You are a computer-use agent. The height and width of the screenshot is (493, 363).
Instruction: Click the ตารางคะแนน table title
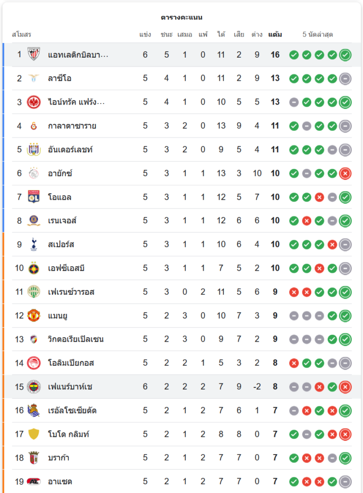[x=181, y=17]
